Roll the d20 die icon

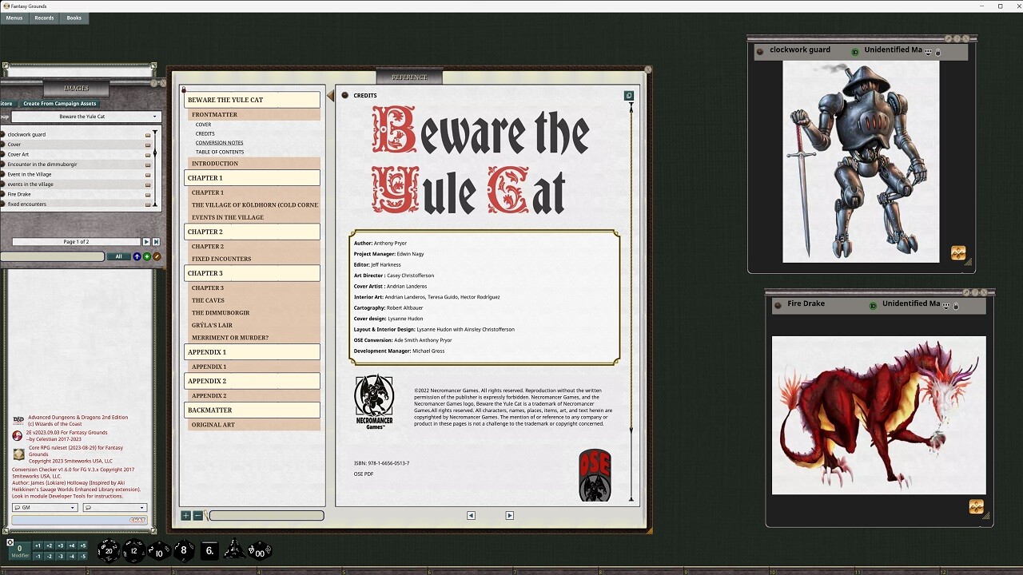click(108, 550)
